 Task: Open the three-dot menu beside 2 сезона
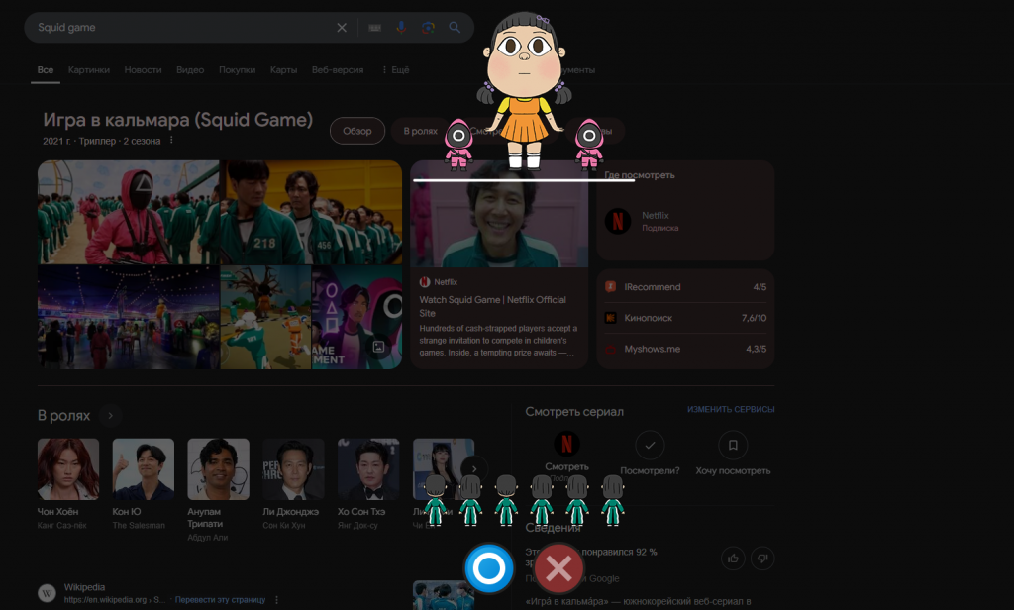click(171, 141)
